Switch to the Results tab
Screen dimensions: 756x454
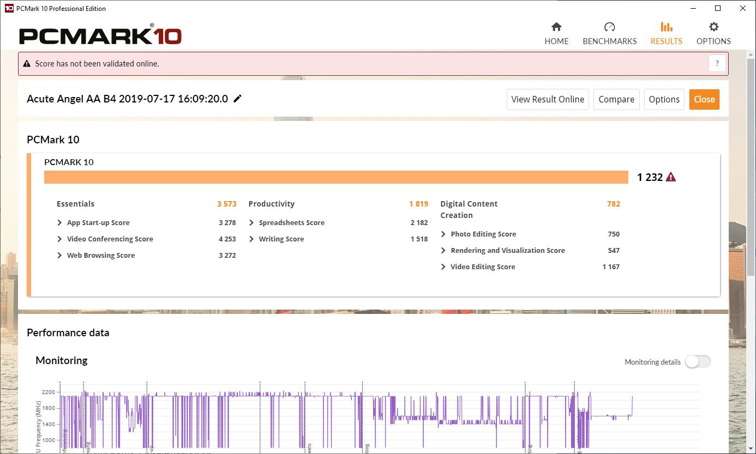coord(666,34)
